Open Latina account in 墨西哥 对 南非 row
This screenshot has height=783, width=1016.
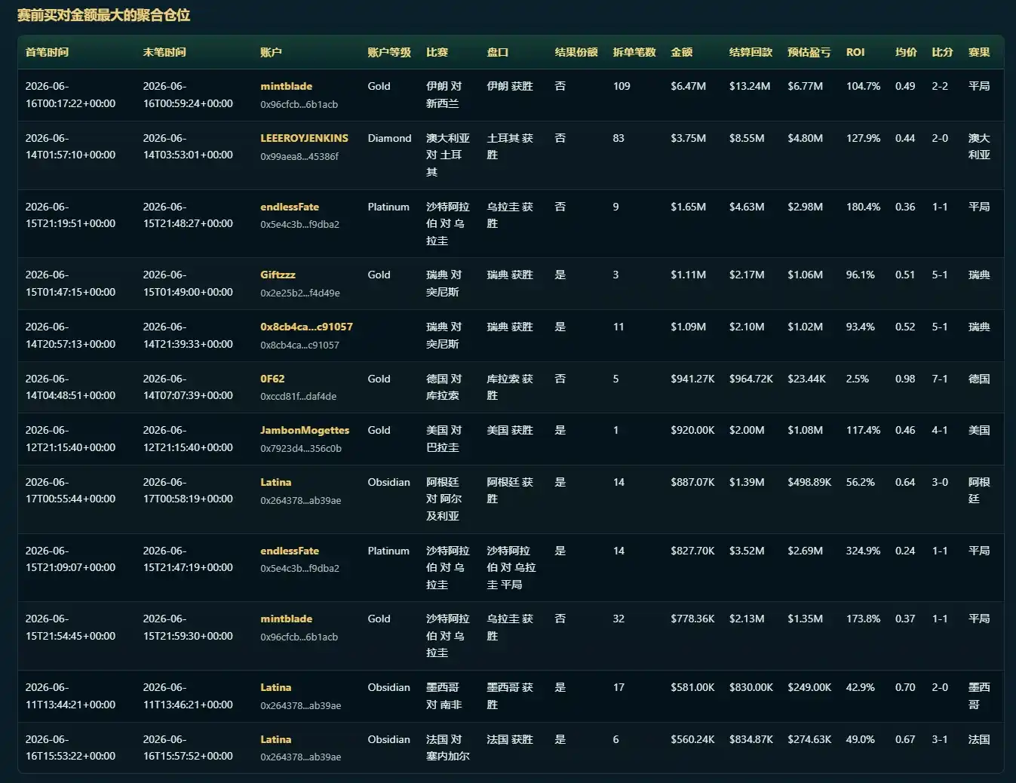coord(275,687)
